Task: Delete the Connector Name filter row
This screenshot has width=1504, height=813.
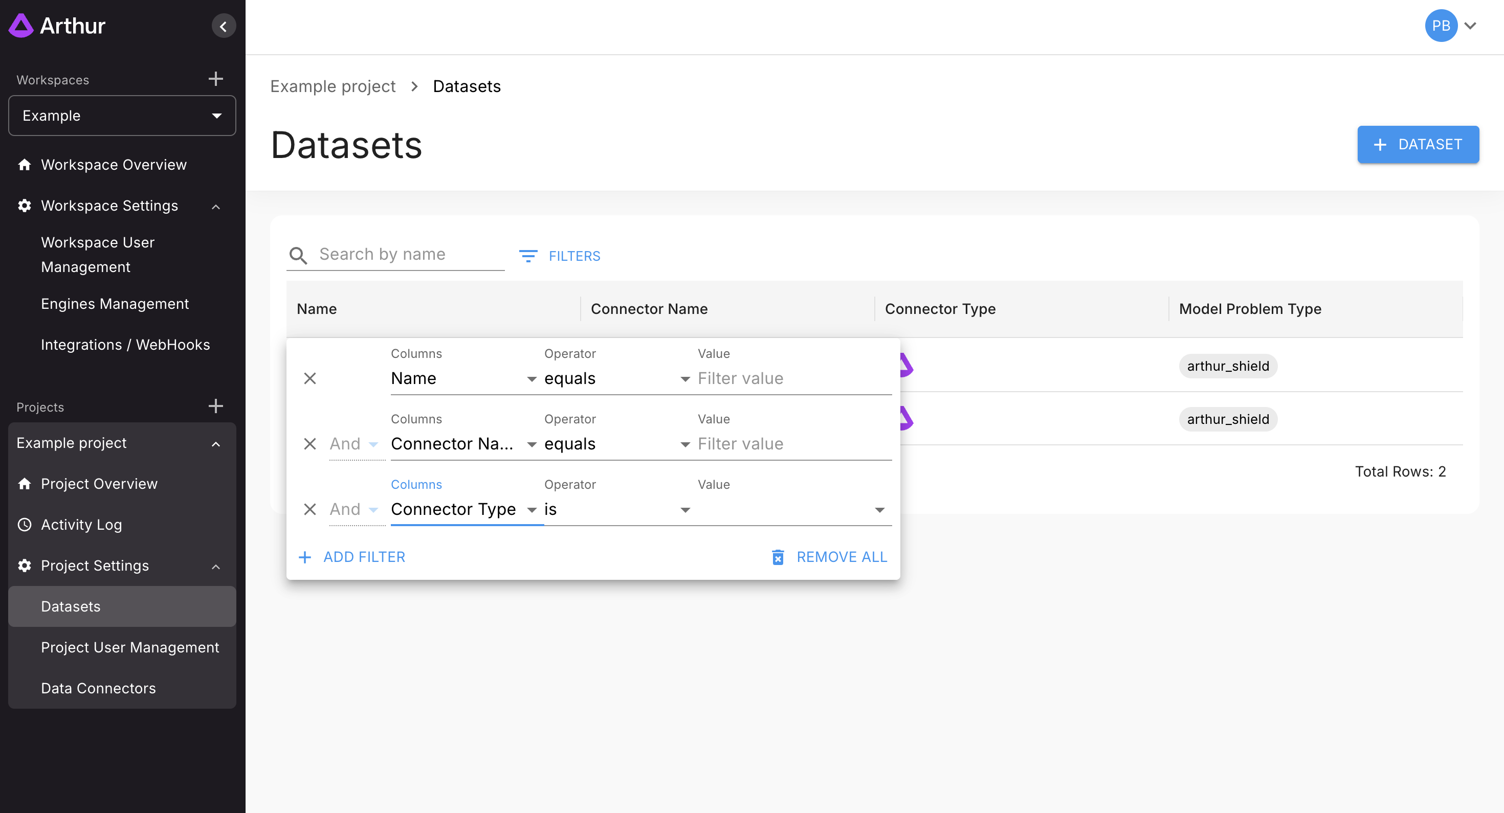Action: [310, 443]
